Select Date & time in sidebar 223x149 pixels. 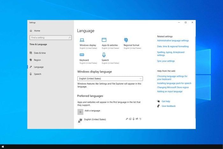[x=40, y=53]
